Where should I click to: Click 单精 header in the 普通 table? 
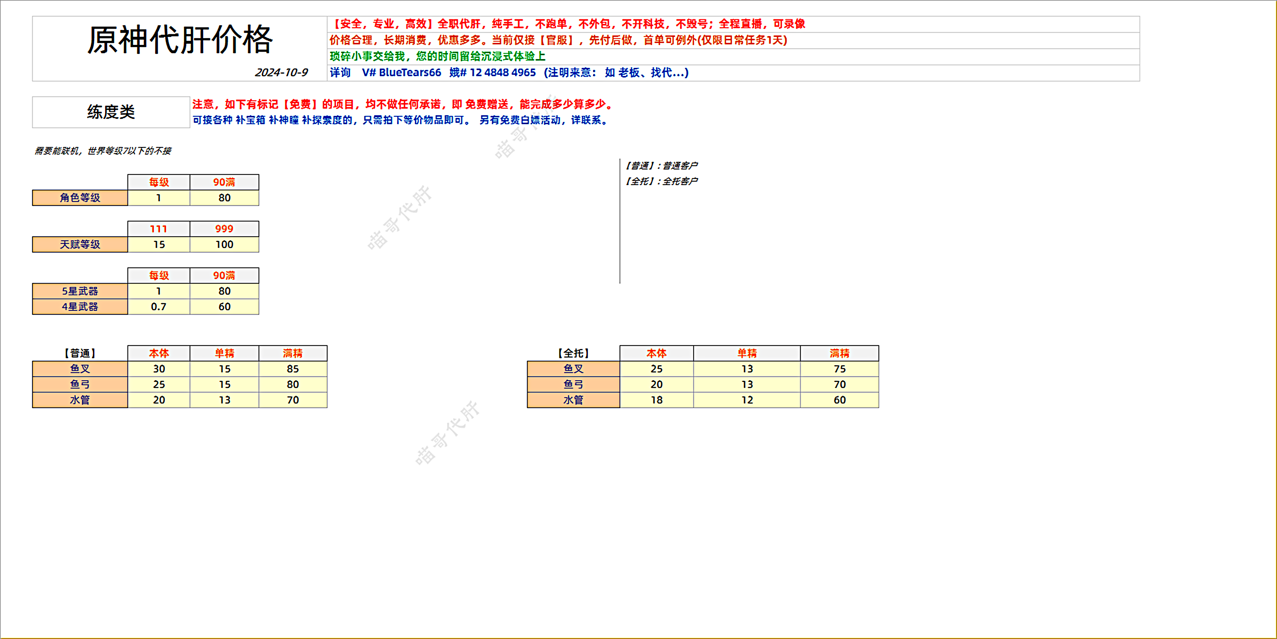point(224,353)
